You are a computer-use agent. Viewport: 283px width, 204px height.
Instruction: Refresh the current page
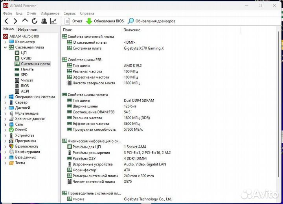35,21
